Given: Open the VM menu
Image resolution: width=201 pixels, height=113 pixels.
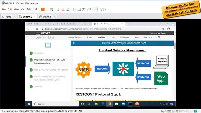Looking at the screenshot, I should [23, 9].
